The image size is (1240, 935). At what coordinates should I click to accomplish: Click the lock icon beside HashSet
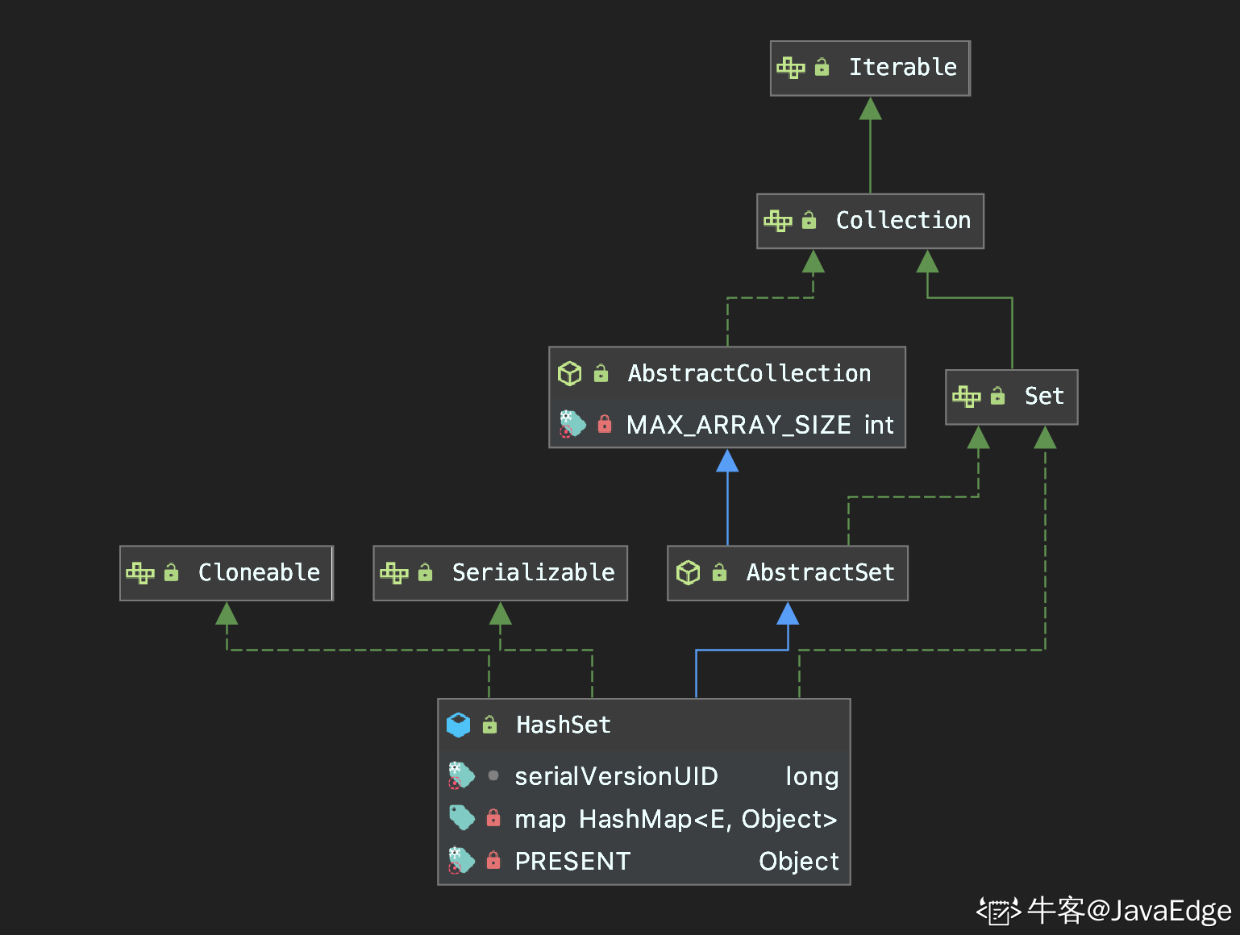pyautogui.click(x=489, y=725)
